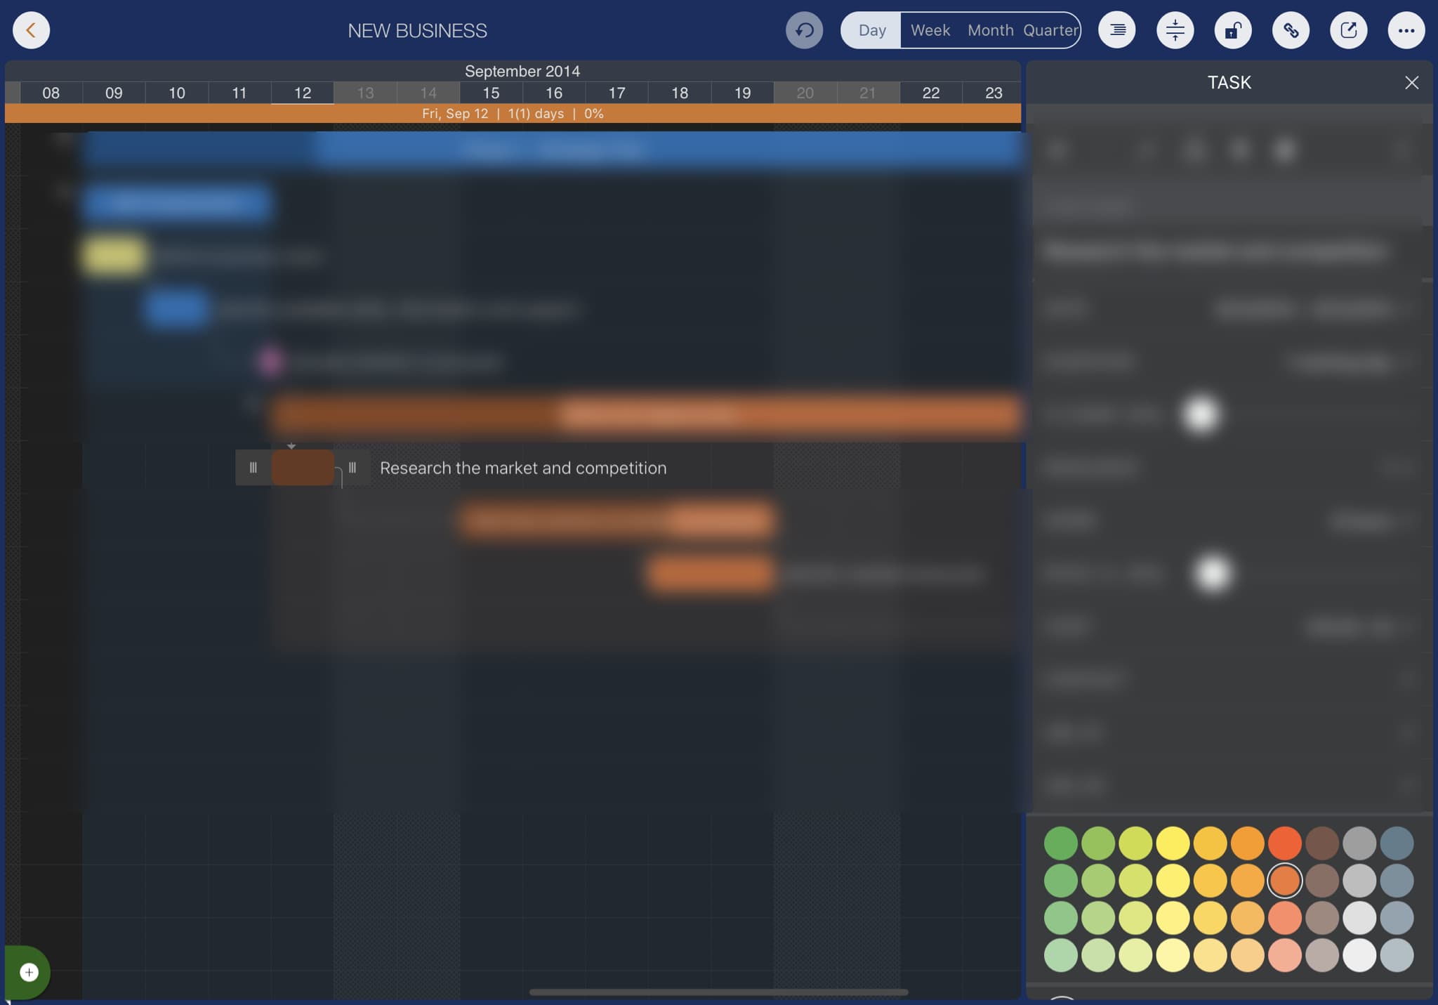Click the chain link dependencies icon
The height and width of the screenshot is (1005, 1438).
coord(1291,30)
